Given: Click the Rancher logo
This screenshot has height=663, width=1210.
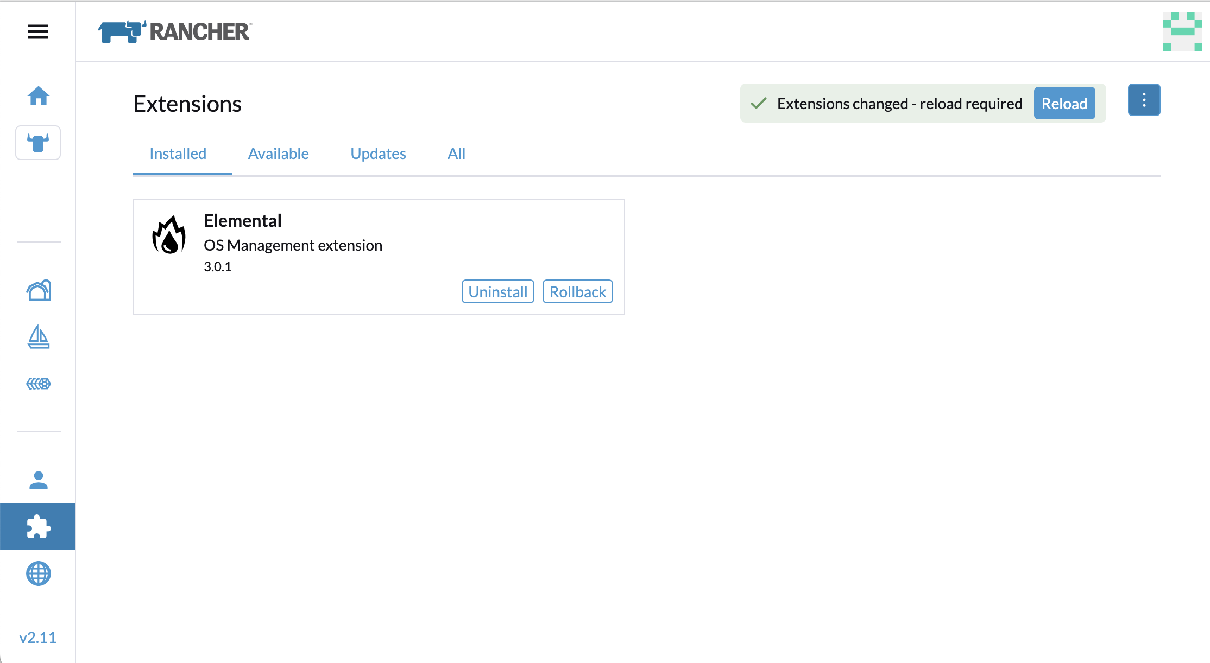Looking at the screenshot, I should click(x=175, y=31).
